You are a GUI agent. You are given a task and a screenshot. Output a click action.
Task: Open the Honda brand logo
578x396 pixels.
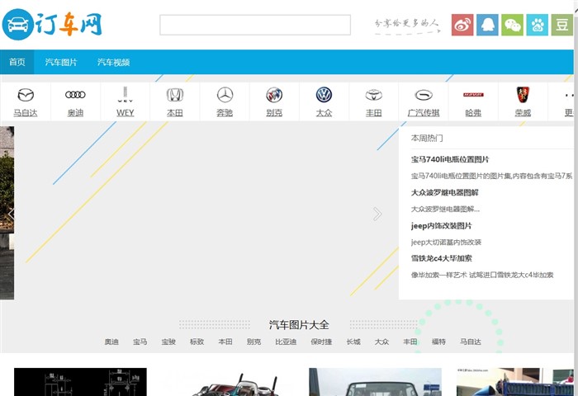coord(175,95)
